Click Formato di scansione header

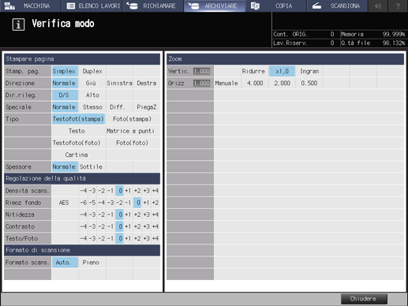[x=82, y=250]
